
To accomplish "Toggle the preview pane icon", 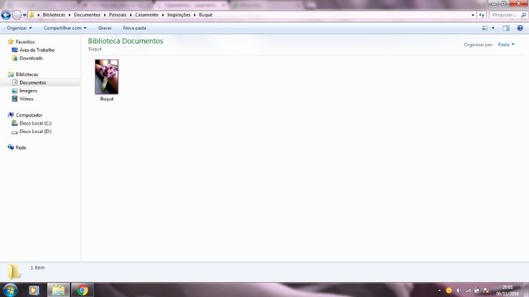I will coord(506,28).
